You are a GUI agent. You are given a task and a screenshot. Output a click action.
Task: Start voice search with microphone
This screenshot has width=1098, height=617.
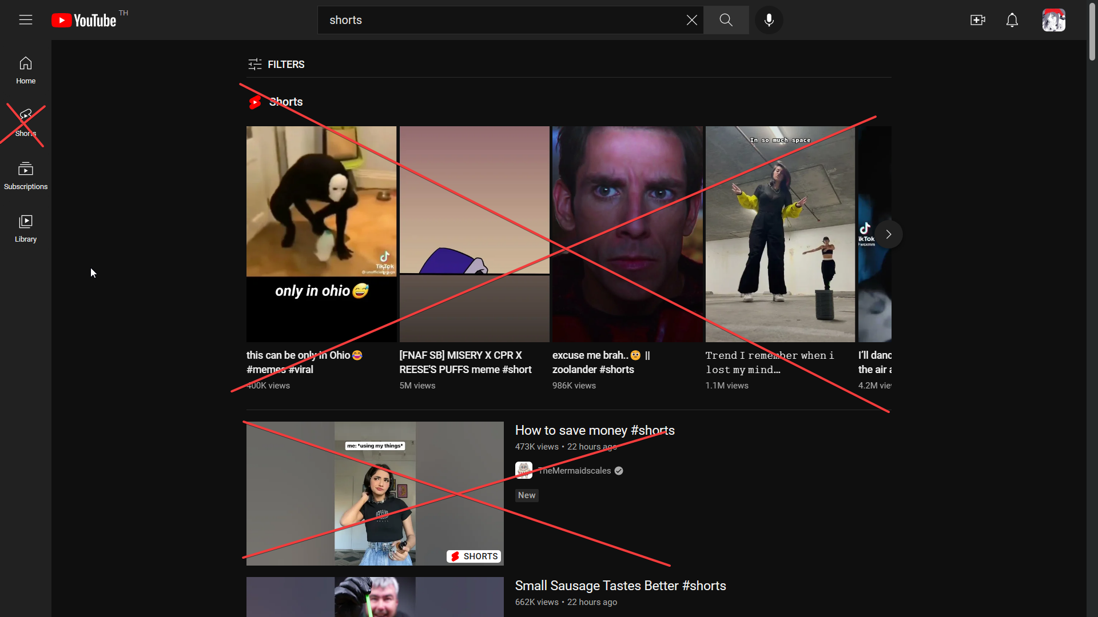pyautogui.click(x=769, y=20)
